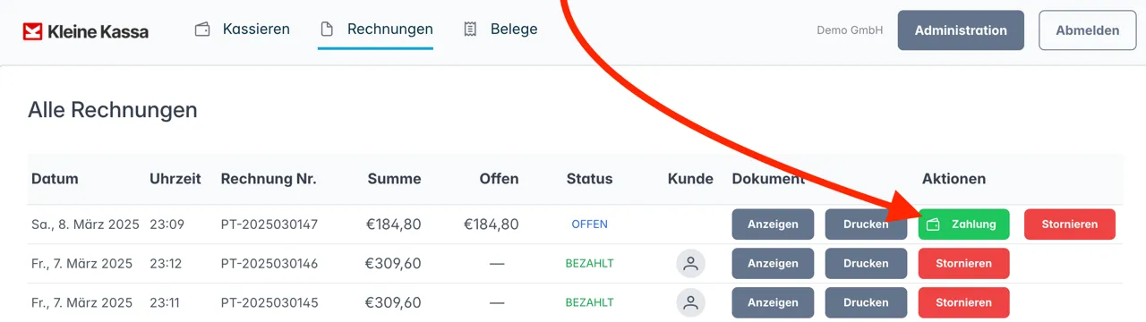Show invoice PT-2025030147 with Anzeigen
Screen dimensions: 1146x322
pos(773,225)
